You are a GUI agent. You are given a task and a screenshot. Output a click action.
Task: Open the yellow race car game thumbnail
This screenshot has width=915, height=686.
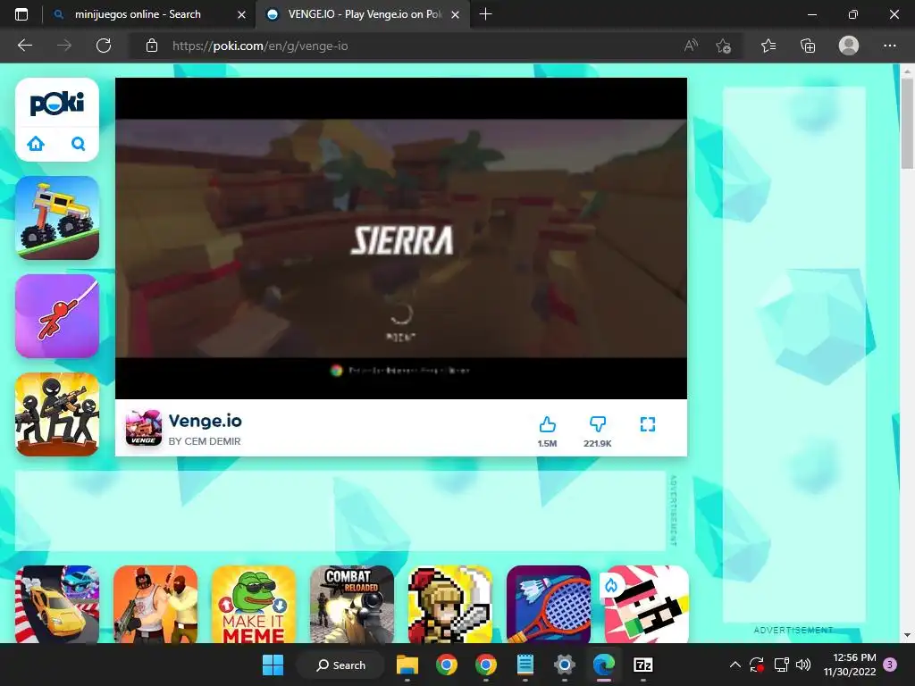[x=57, y=605]
